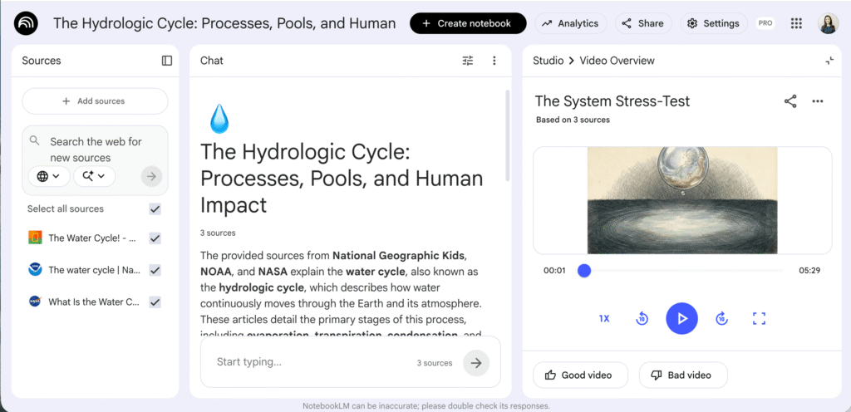Open the user account avatar

tap(829, 23)
